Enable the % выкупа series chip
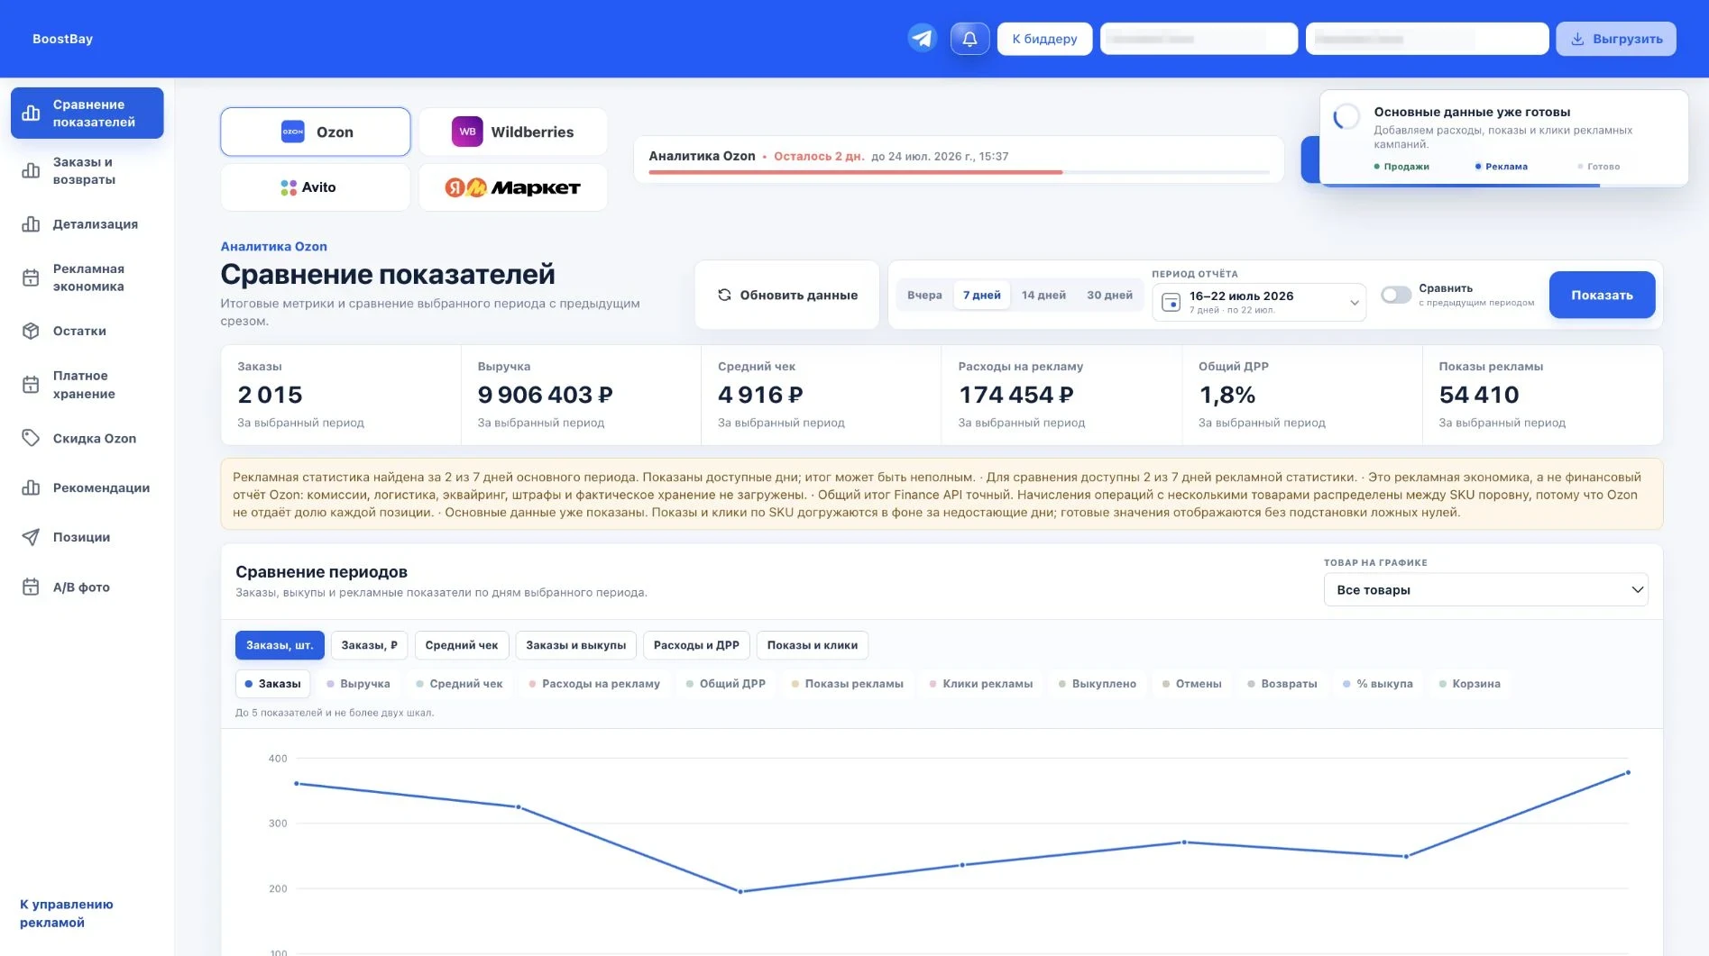Image resolution: width=1709 pixels, height=956 pixels. click(x=1377, y=684)
